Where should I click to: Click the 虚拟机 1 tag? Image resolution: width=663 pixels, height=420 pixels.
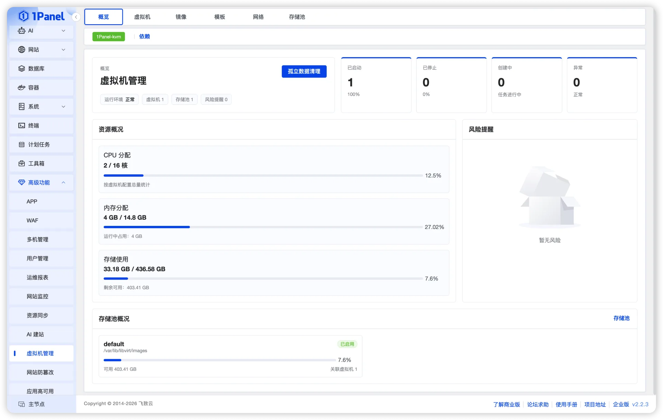click(x=155, y=100)
